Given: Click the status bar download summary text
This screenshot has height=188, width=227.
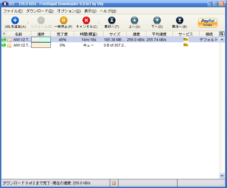Looking at the screenshot, I should tap(47, 183).
